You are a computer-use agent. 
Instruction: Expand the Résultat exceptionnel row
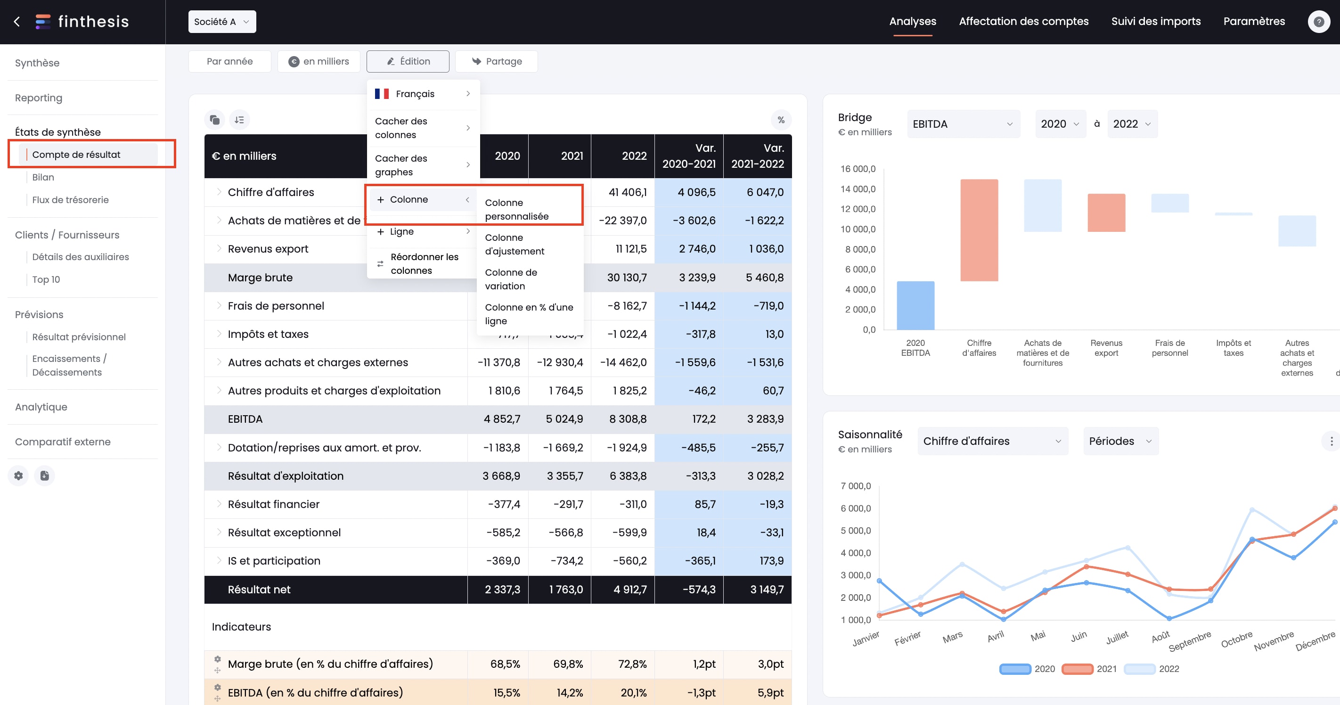tap(219, 532)
